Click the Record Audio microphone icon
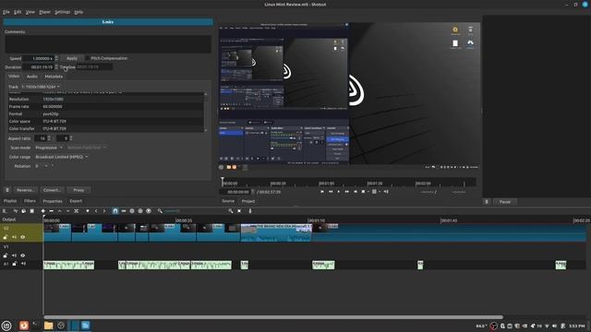This screenshot has height=332, width=591. [x=250, y=211]
